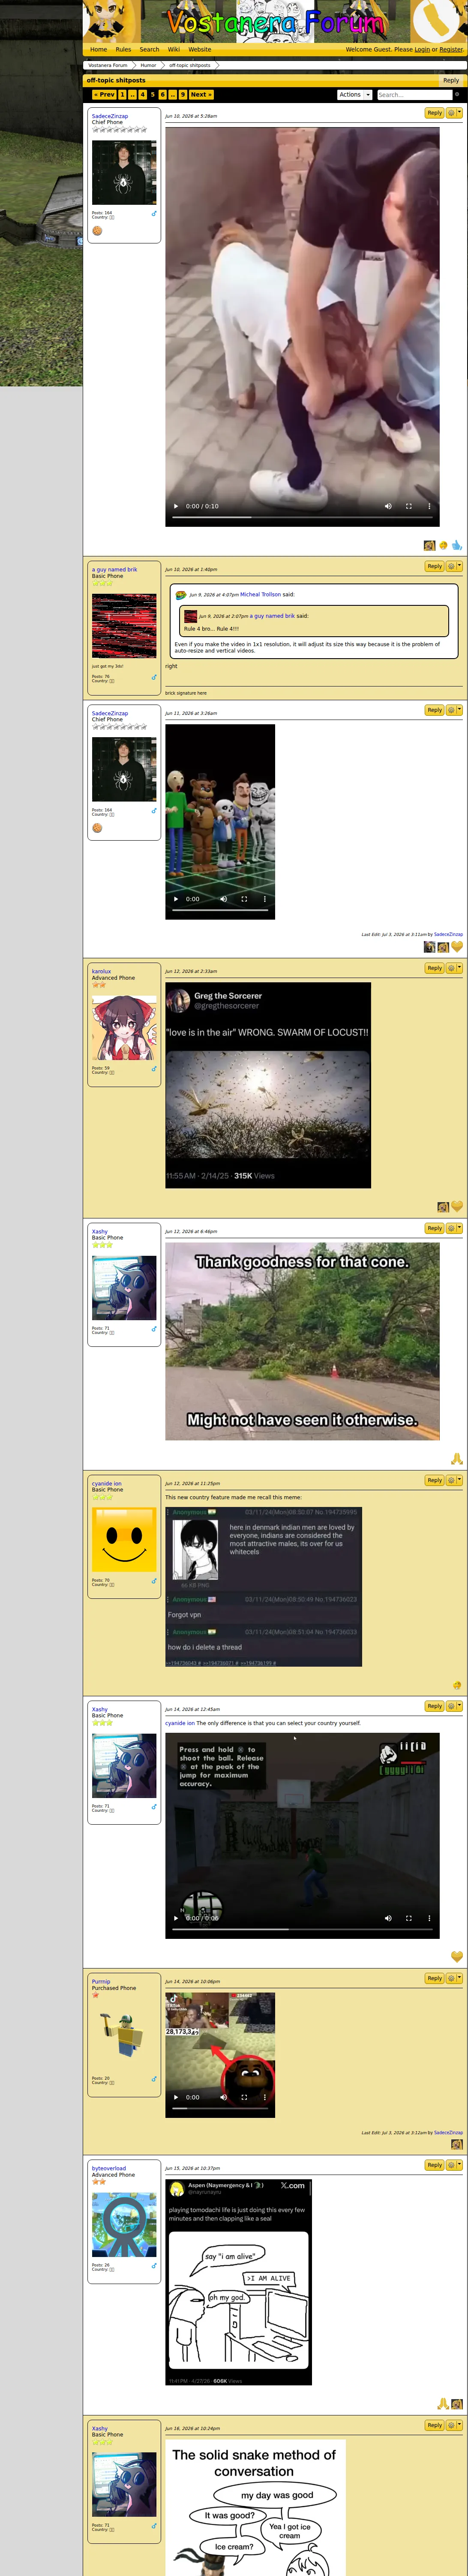Open the locust swarm tweet image
Image resolution: width=468 pixels, height=2576 pixels.
tap(267, 1085)
